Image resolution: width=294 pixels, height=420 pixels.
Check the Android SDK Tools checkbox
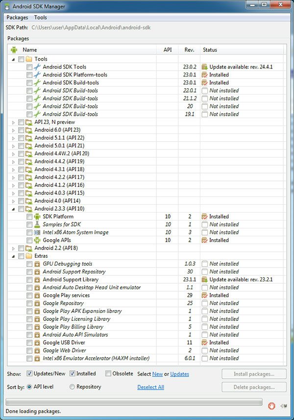coord(29,67)
